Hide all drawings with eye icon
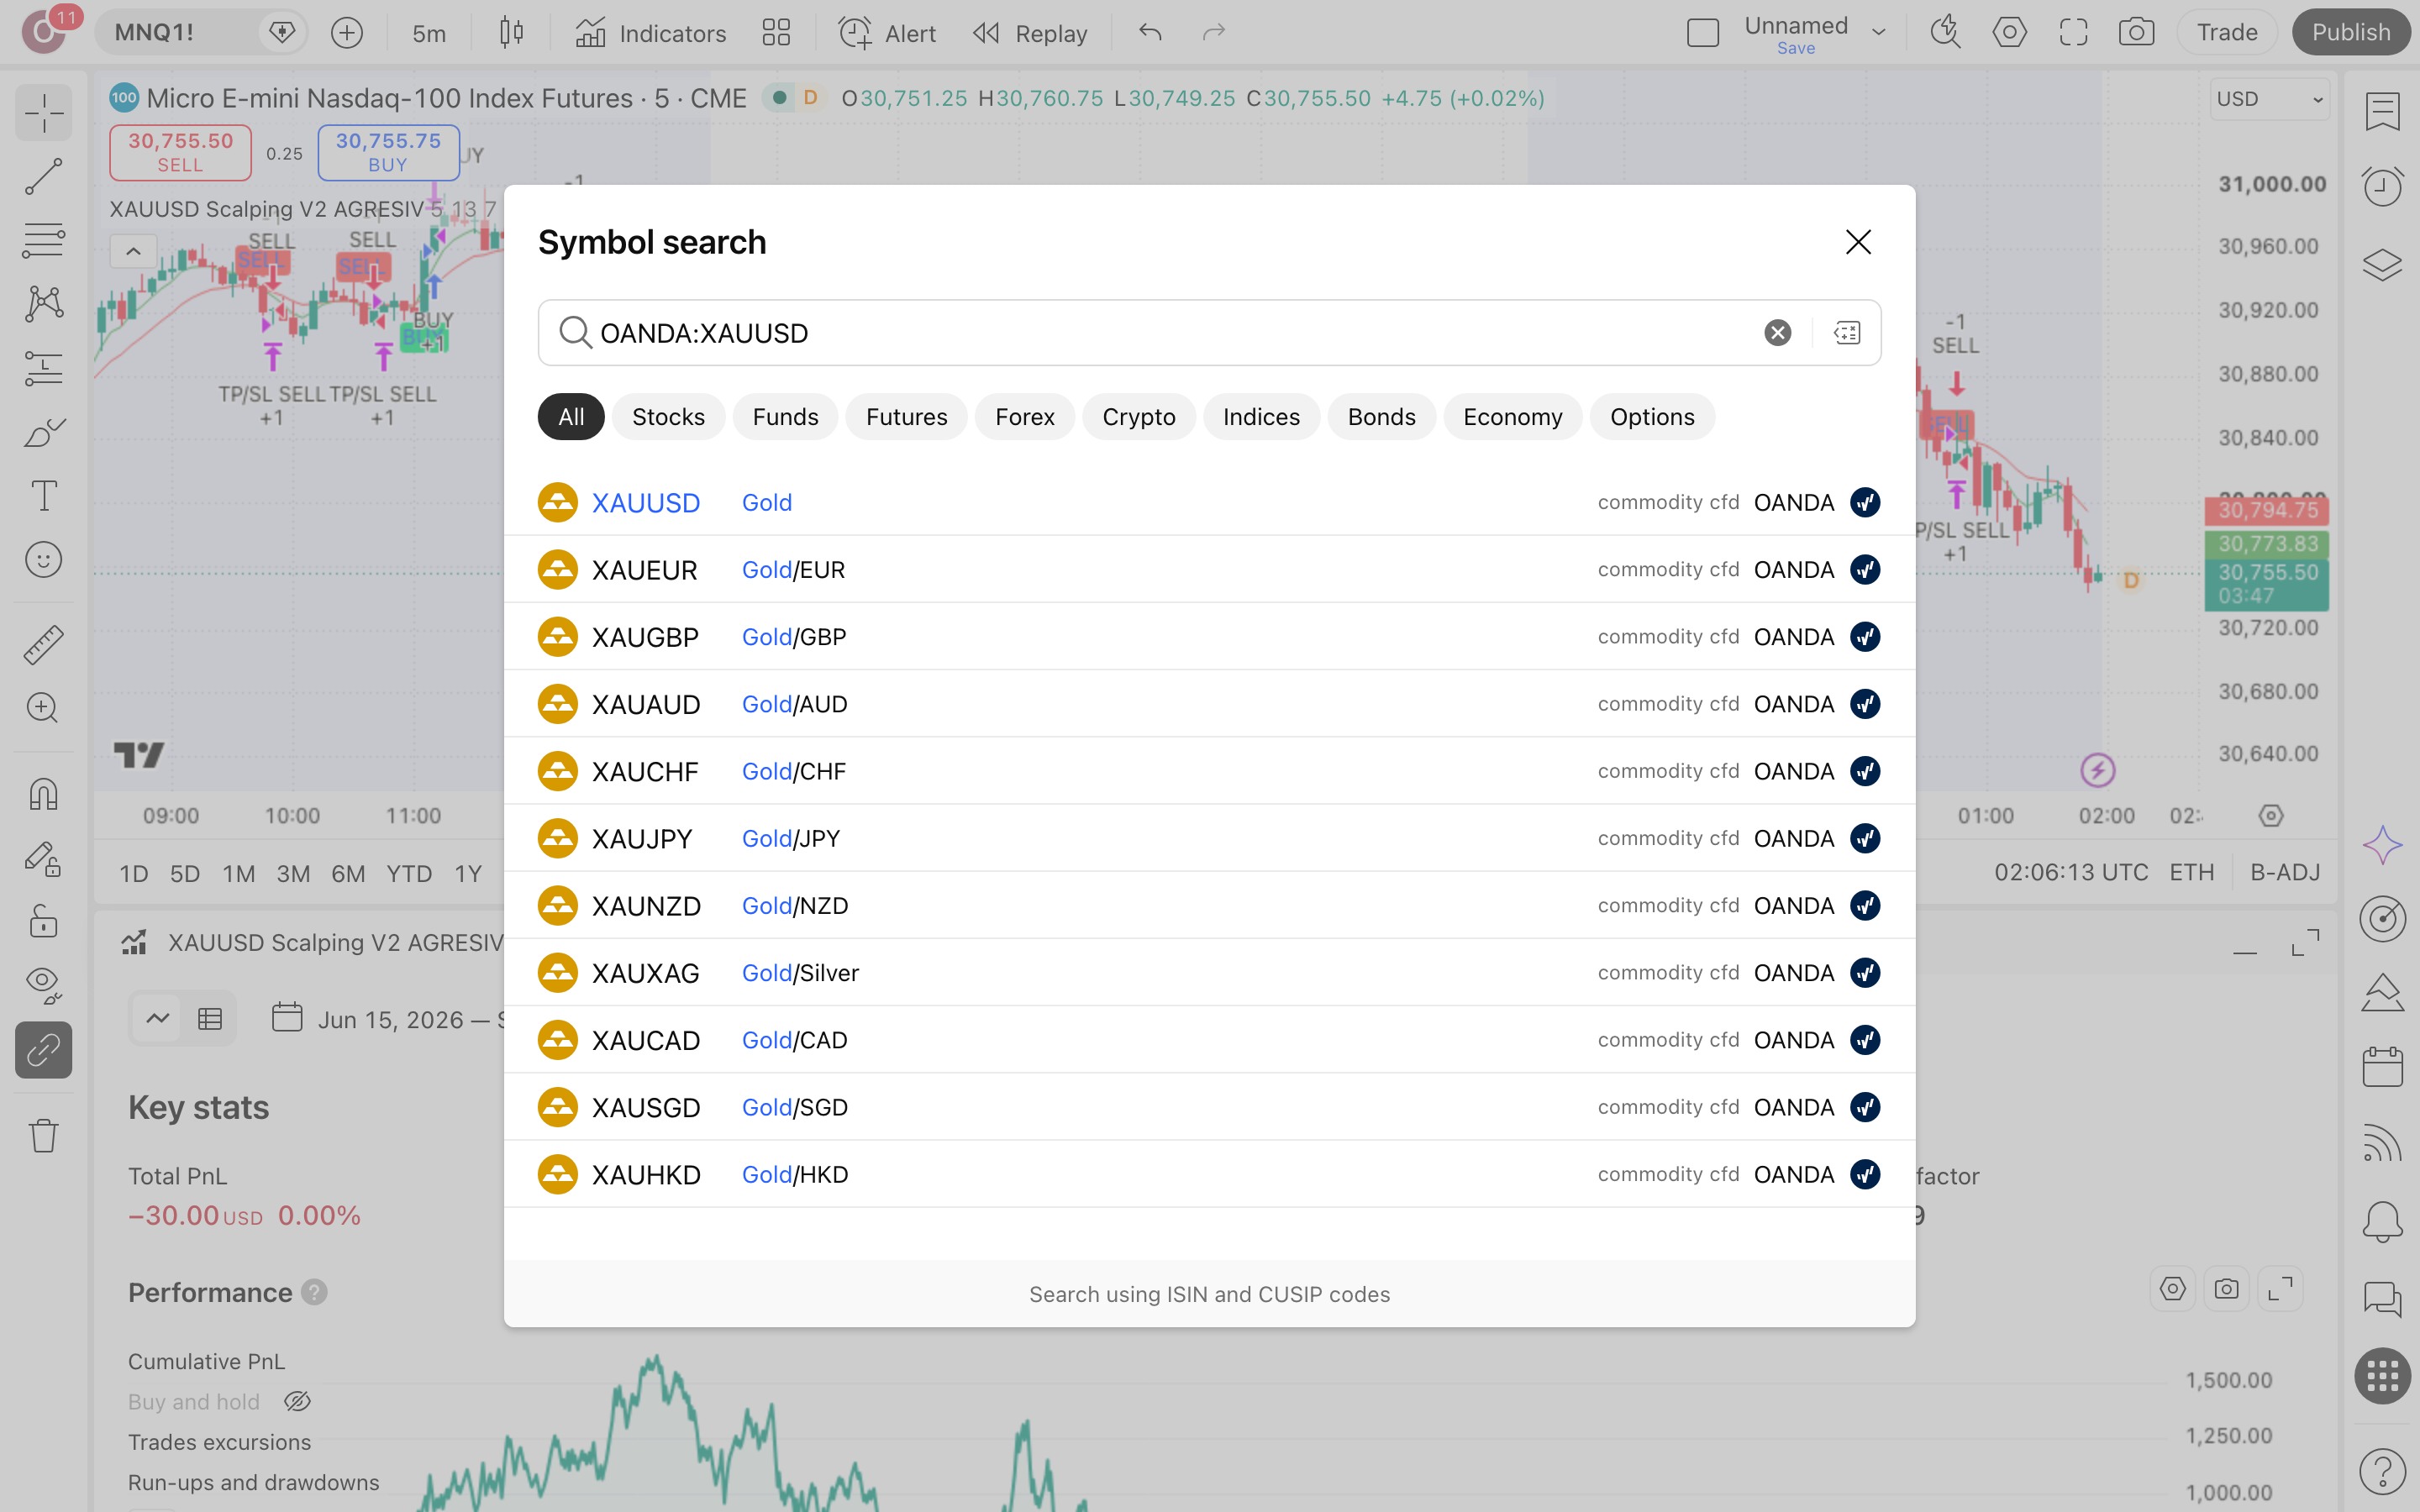The height and width of the screenshot is (1512, 2420). point(43,986)
